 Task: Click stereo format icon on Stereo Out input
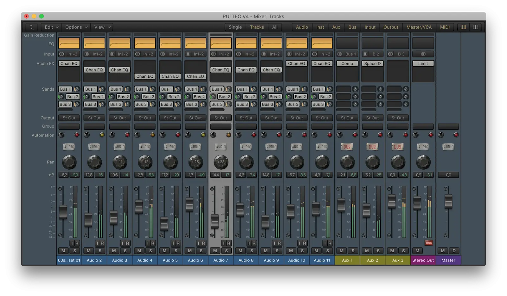click(x=423, y=54)
